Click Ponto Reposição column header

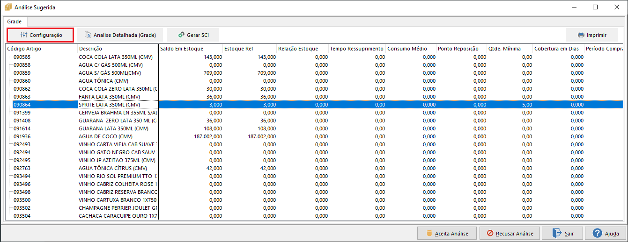click(x=461, y=49)
